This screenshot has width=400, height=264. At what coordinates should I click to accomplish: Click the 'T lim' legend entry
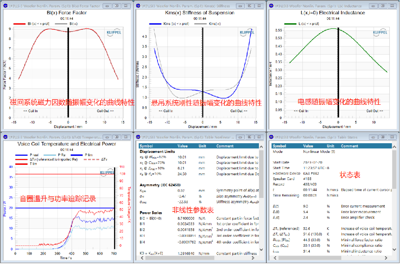[26, 164]
